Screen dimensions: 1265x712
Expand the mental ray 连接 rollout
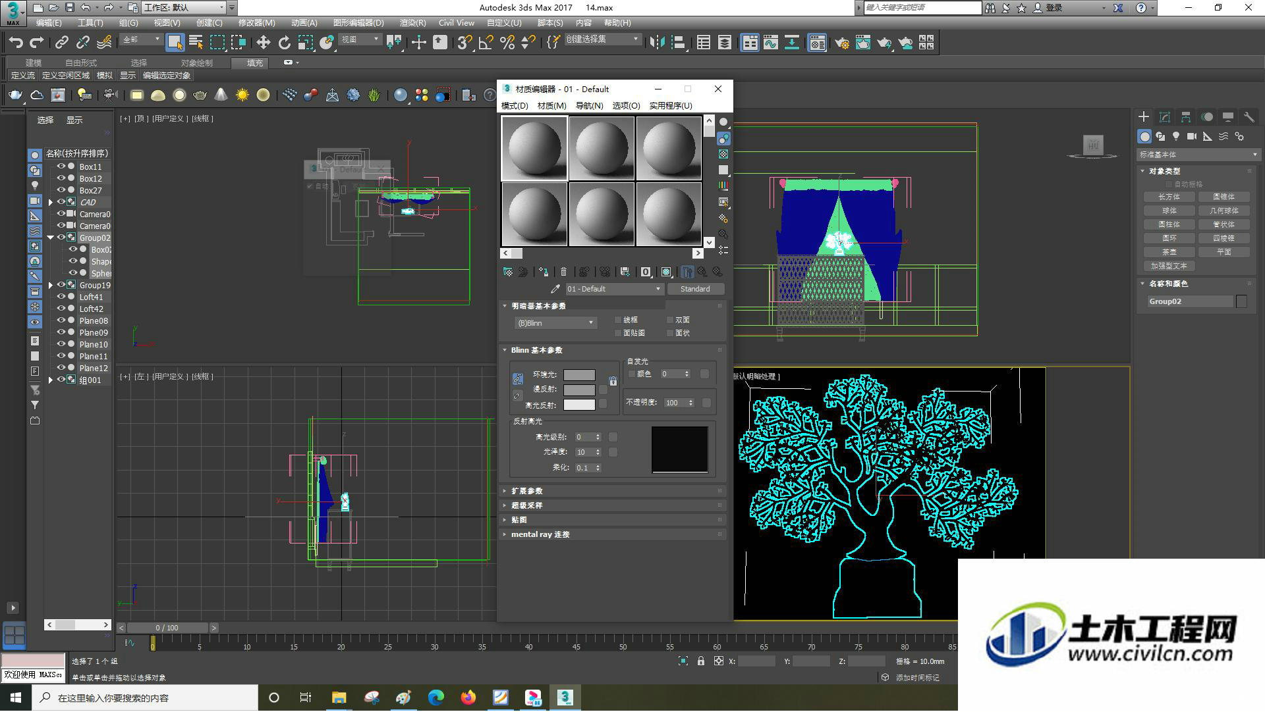point(613,534)
